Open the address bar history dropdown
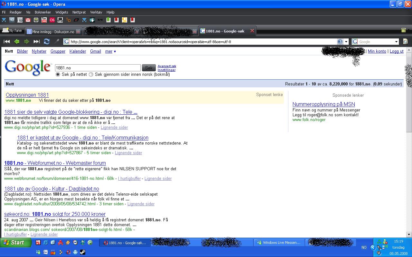 346,41
